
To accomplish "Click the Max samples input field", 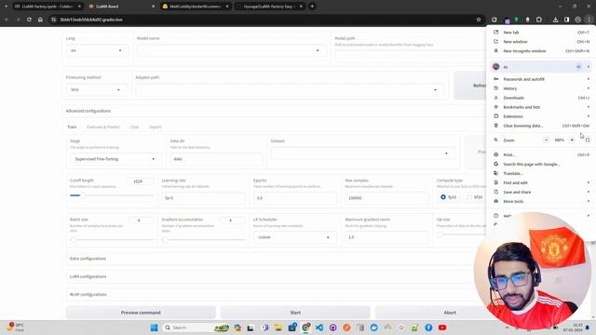I will pos(387,198).
